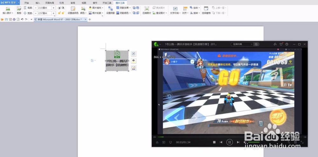The width and height of the screenshot is (318, 157).
Task: Click the Undo arrow icon
Action: pyautogui.click(x=22, y=19)
